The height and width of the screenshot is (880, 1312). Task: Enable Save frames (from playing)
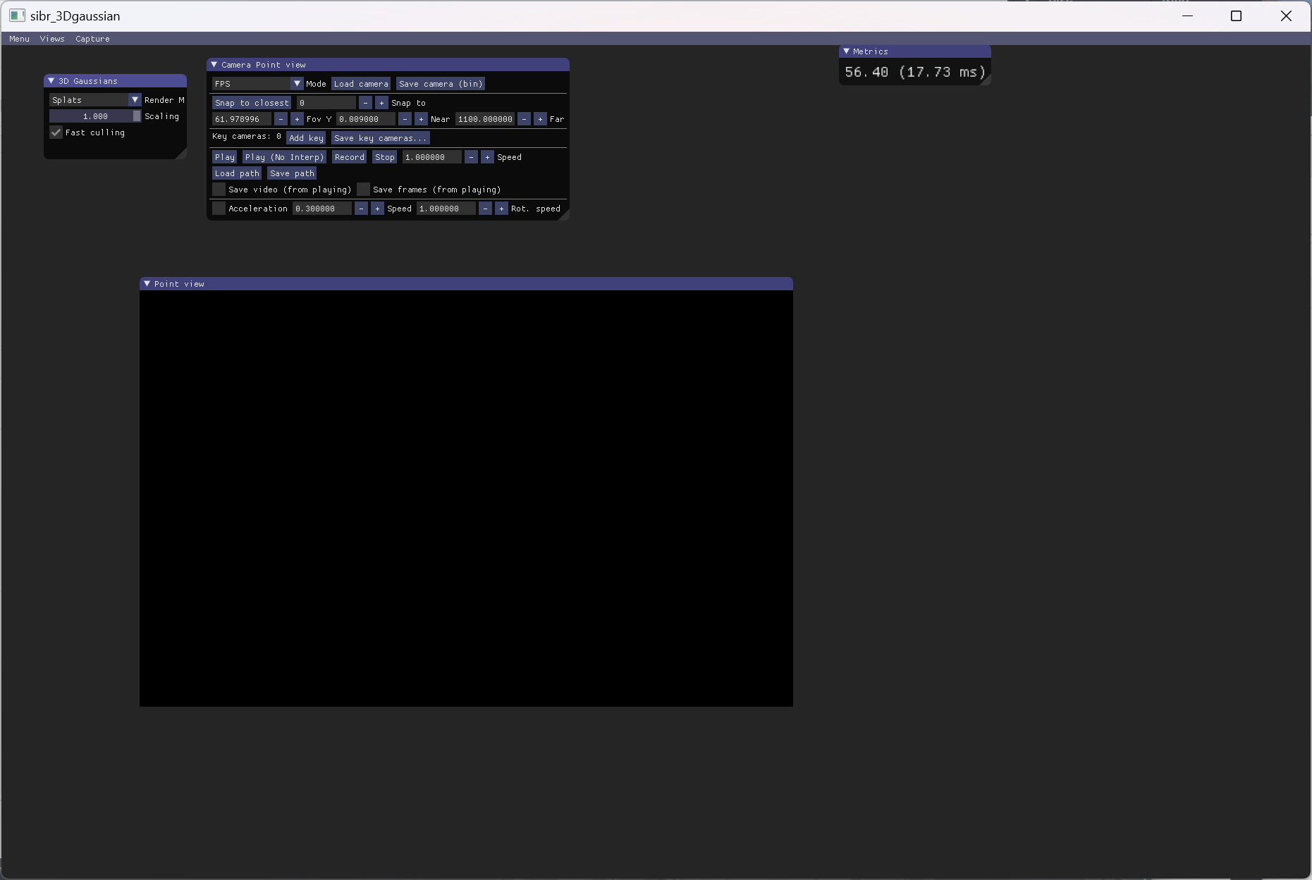pyautogui.click(x=363, y=190)
